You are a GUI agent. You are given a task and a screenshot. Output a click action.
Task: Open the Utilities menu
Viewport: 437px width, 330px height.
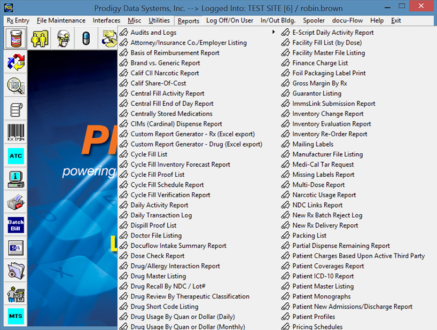pyautogui.click(x=159, y=21)
